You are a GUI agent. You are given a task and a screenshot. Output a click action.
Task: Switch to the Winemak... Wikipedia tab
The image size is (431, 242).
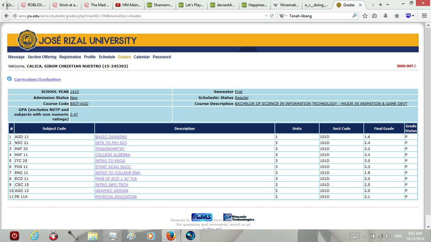click(286, 5)
